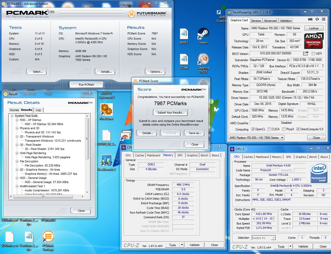Switch to the Advanced tab in GPU-Z
This screenshot has height=254, width=331.
point(270,21)
